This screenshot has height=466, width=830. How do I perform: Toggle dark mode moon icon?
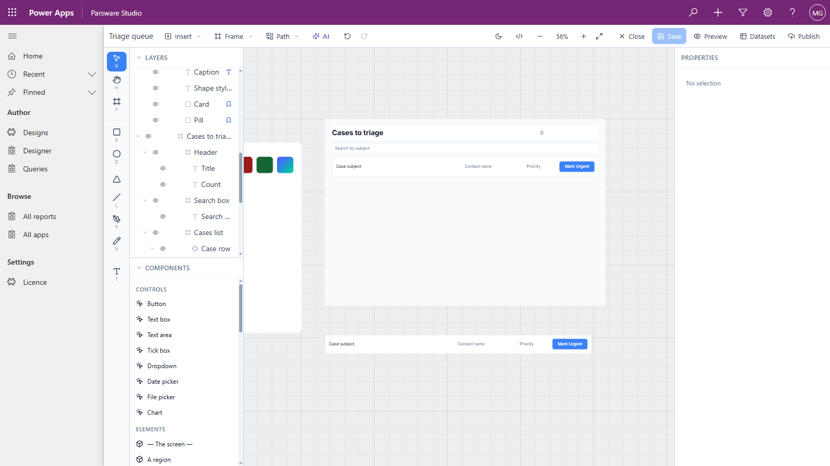[499, 36]
